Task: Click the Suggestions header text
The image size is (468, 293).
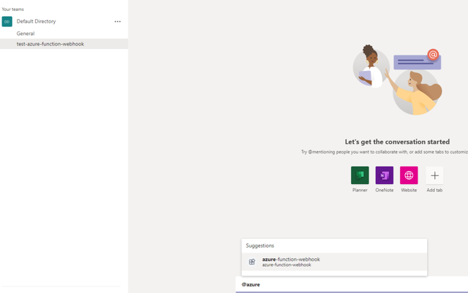Action: click(260, 246)
